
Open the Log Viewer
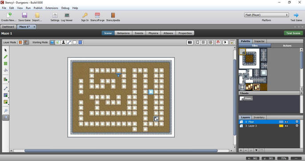coord(67,17)
